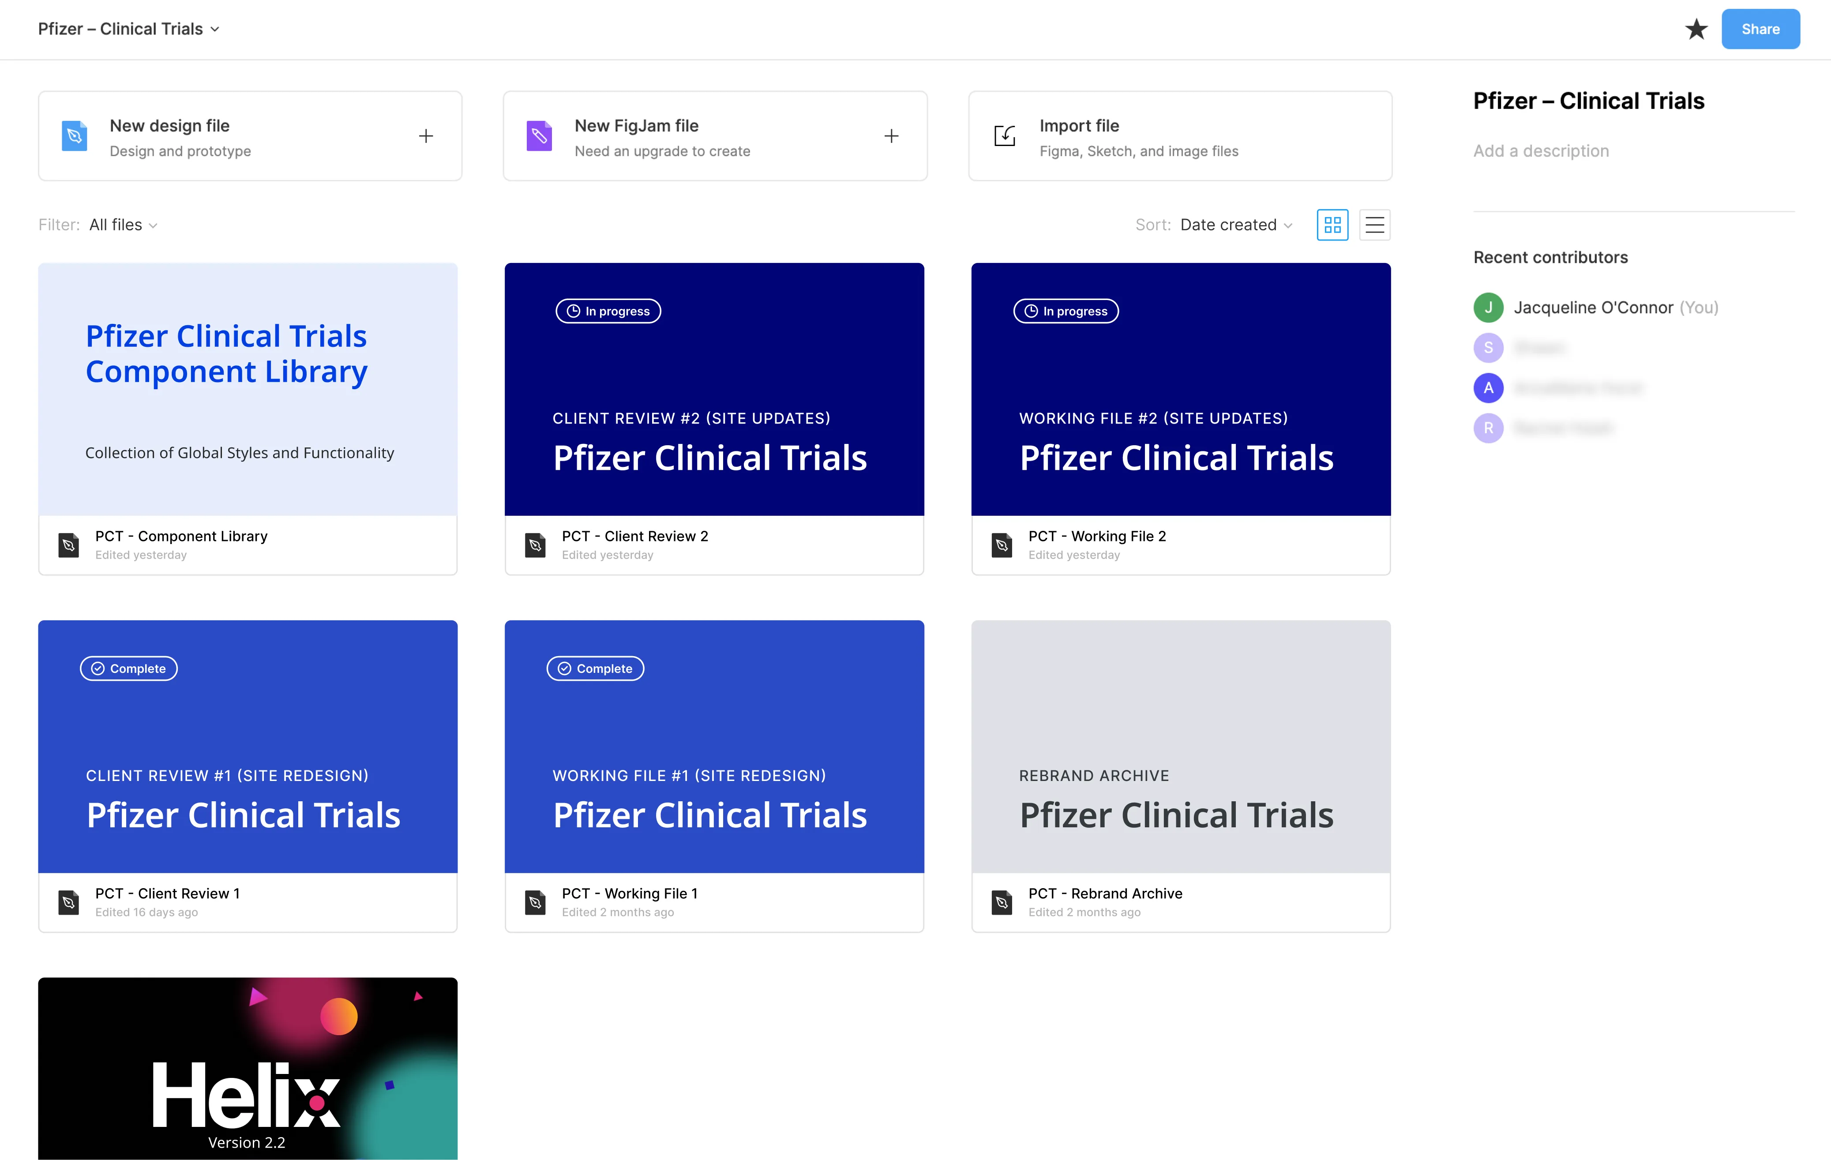This screenshot has width=1831, height=1160.
Task: Open the Working File #1 thumbnail
Action: [715, 746]
